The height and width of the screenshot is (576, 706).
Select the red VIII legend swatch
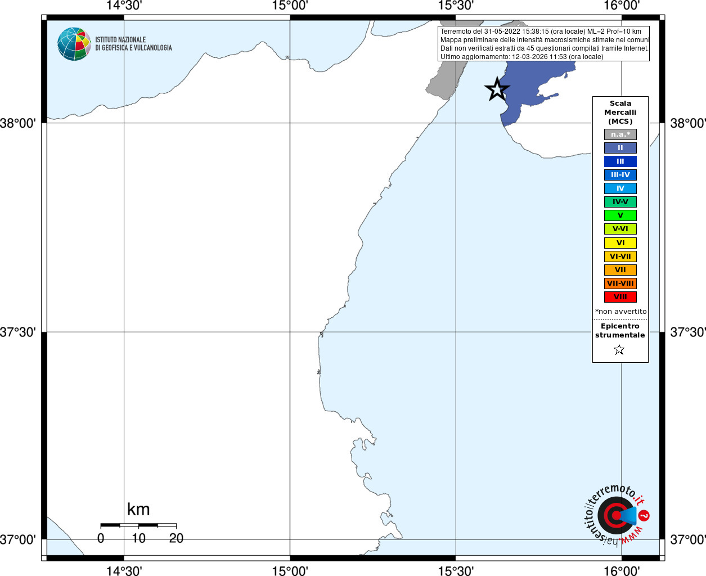pyautogui.click(x=620, y=297)
